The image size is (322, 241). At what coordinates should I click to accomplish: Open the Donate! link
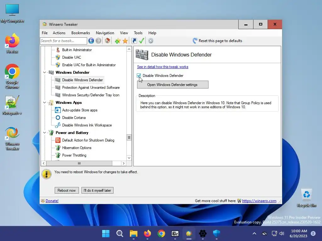pyautogui.click(x=52, y=201)
